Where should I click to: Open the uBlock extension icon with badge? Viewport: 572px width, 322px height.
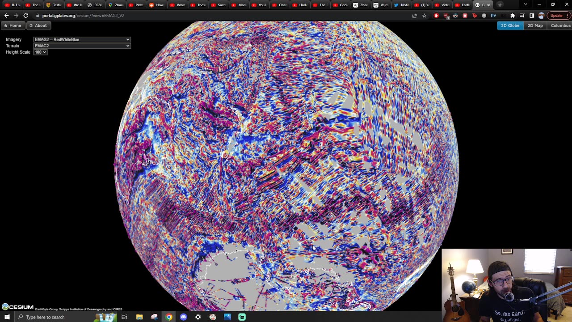click(x=446, y=16)
